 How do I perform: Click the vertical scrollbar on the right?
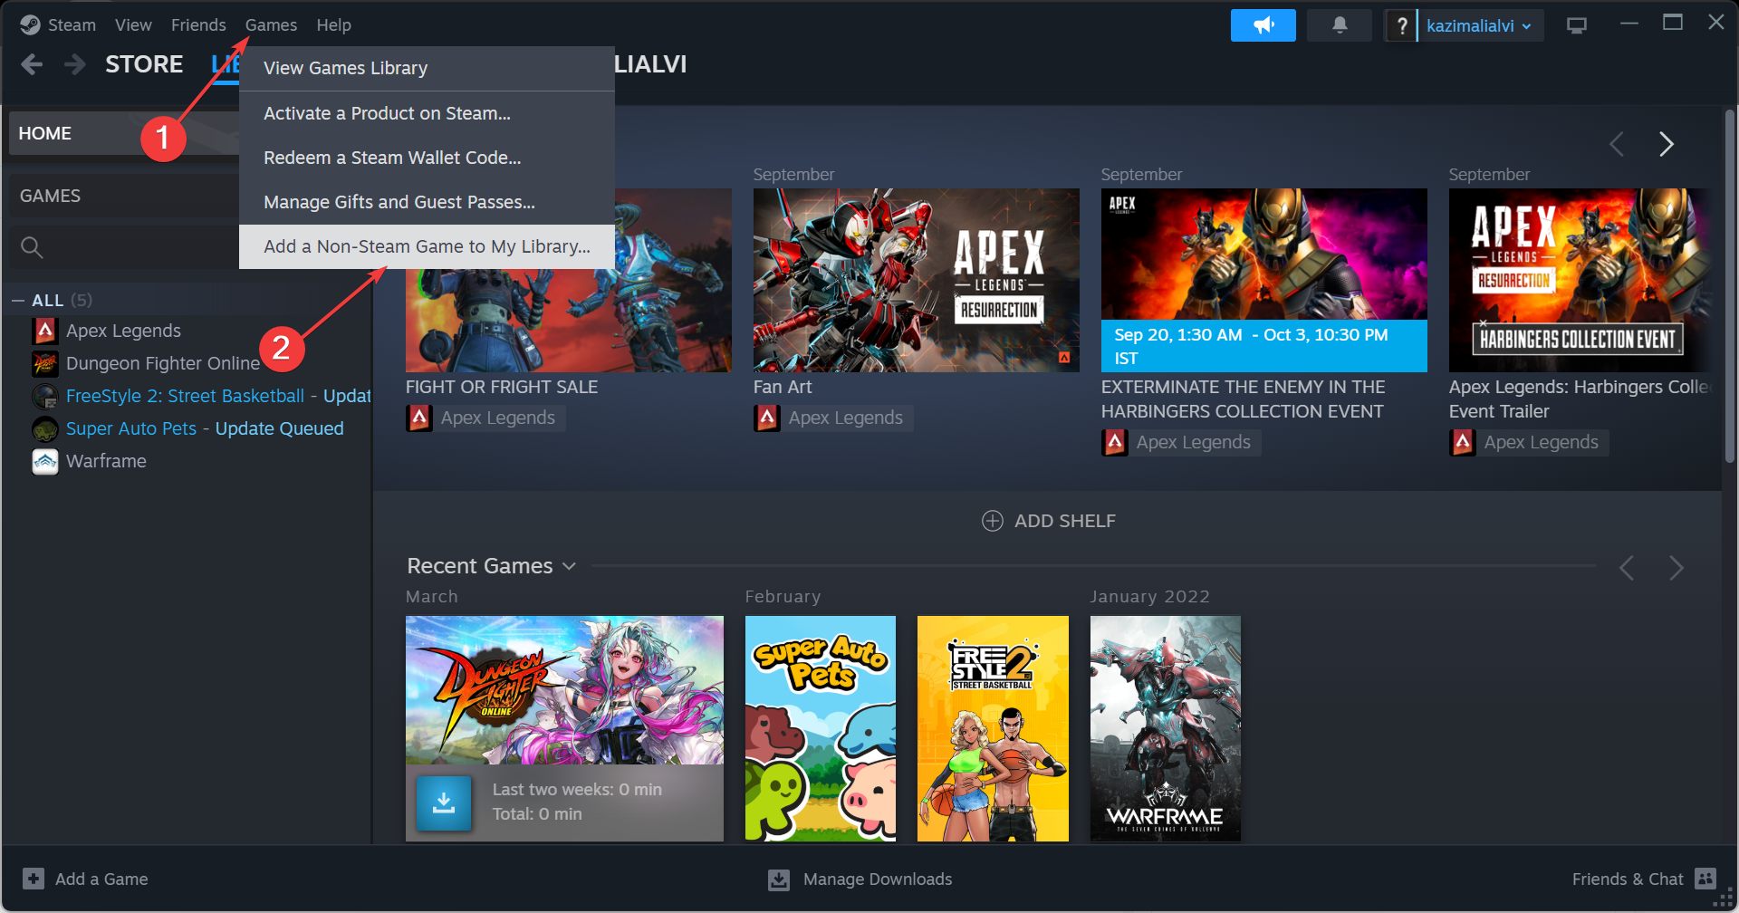(1729, 285)
